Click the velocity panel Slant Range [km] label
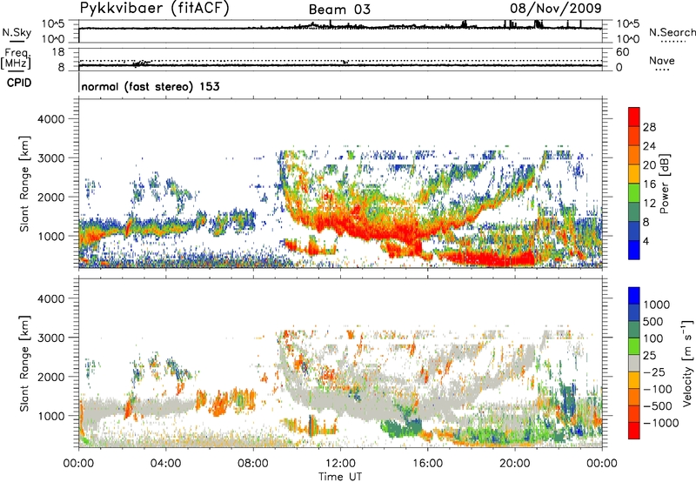 (x=24, y=364)
